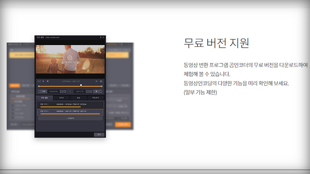Open help via the ? icon in title bar
The width and height of the screenshot is (310, 174).
click(x=101, y=37)
